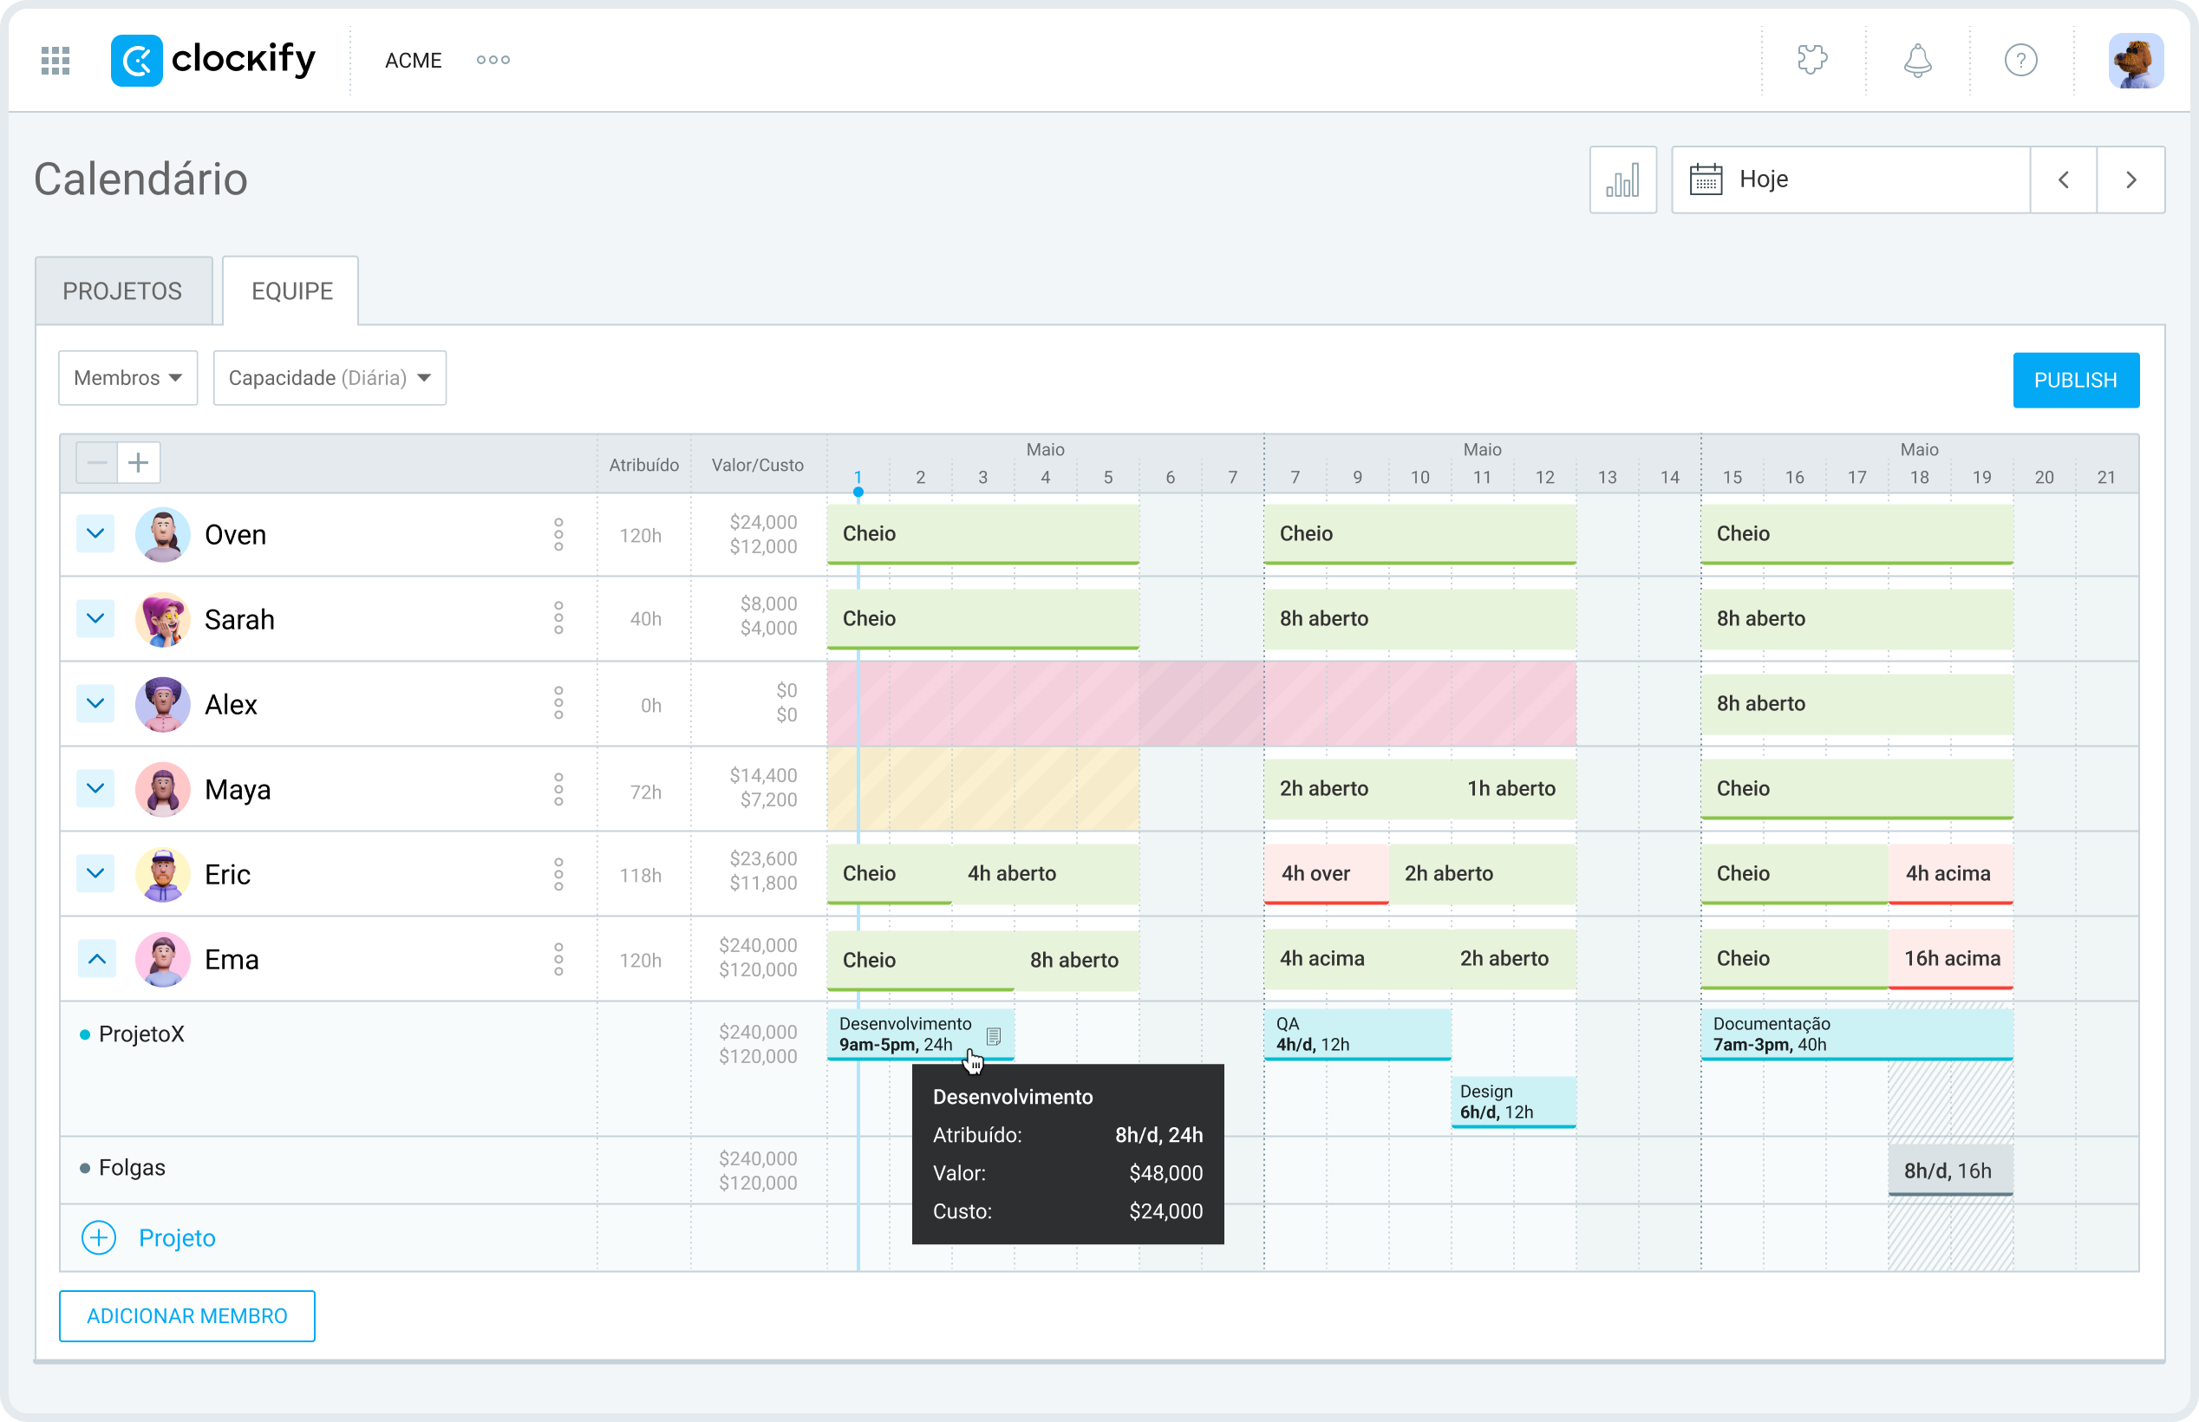Zoom out the calendar timeline
Screen dimensions: 2199x1422
point(96,461)
